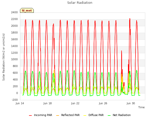Click the Jun 22 x-axis label
Image resolution: width=160 pixels, height=120 pixels.
pos(75,103)
